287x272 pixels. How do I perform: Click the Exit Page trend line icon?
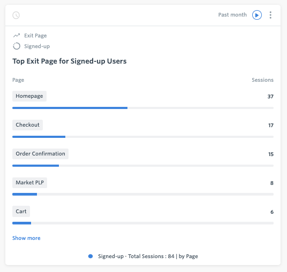point(17,35)
